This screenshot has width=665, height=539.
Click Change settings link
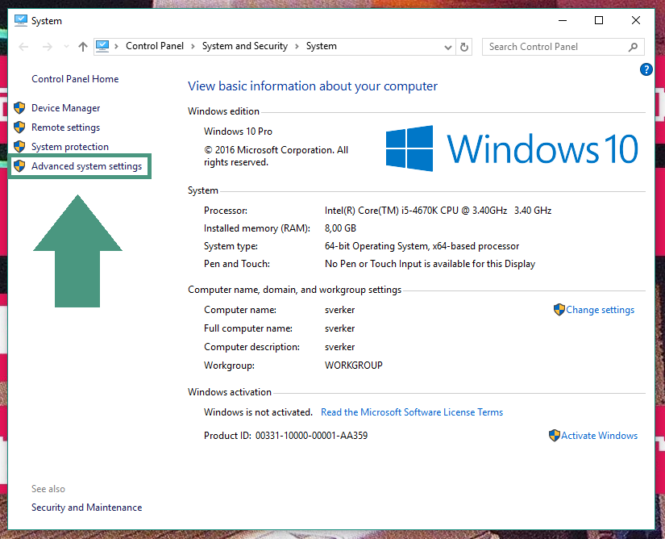[x=600, y=310]
